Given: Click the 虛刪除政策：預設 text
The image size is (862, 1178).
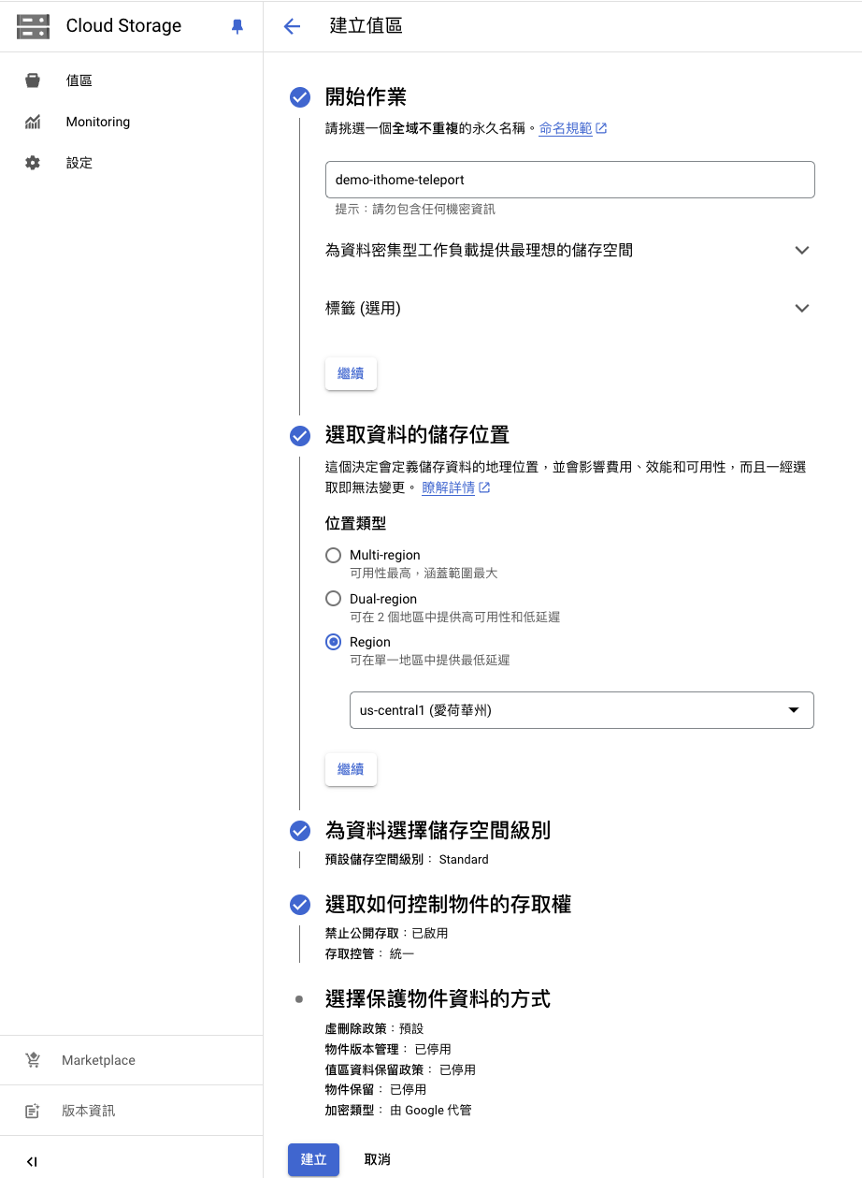Looking at the screenshot, I should pyautogui.click(x=374, y=1028).
